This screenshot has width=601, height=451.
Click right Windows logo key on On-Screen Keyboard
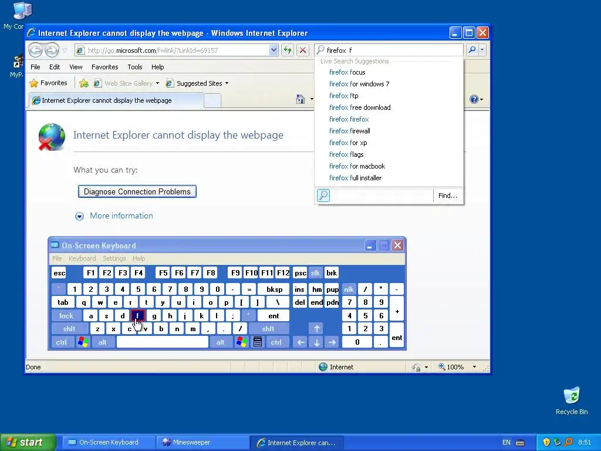pos(241,342)
